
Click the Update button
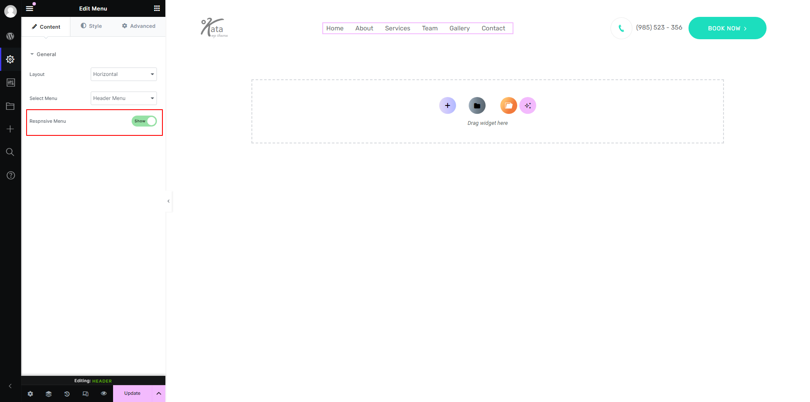point(132,394)
